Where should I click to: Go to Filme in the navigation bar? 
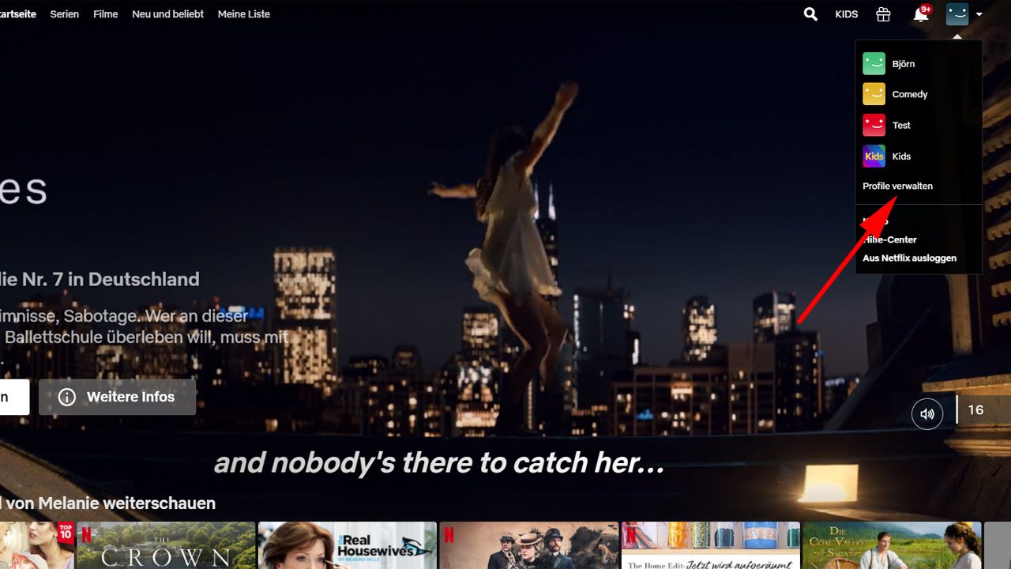point(106,14)
